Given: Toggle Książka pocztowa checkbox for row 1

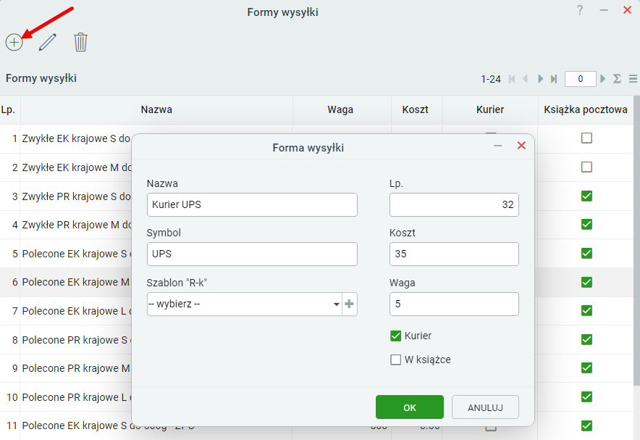Looking at the screenshot, I should pyautogui.click(x=586, y=138).
